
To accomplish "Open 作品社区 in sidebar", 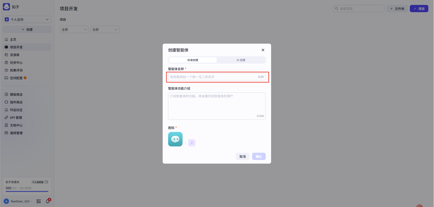I will [27, 110].
